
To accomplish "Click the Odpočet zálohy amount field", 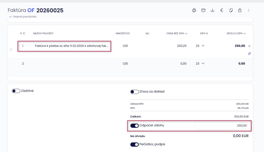I will pyautogui.click(x=221, y=126).
